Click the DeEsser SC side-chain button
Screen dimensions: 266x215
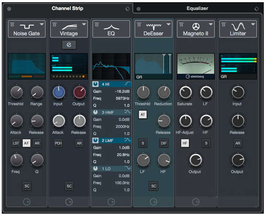click(x=153, y=186)
